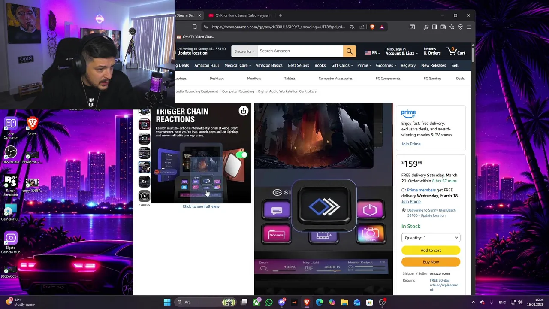549x309 pixels.
Task: Click the share icon on product image
Action: click(x=243, y=111)
